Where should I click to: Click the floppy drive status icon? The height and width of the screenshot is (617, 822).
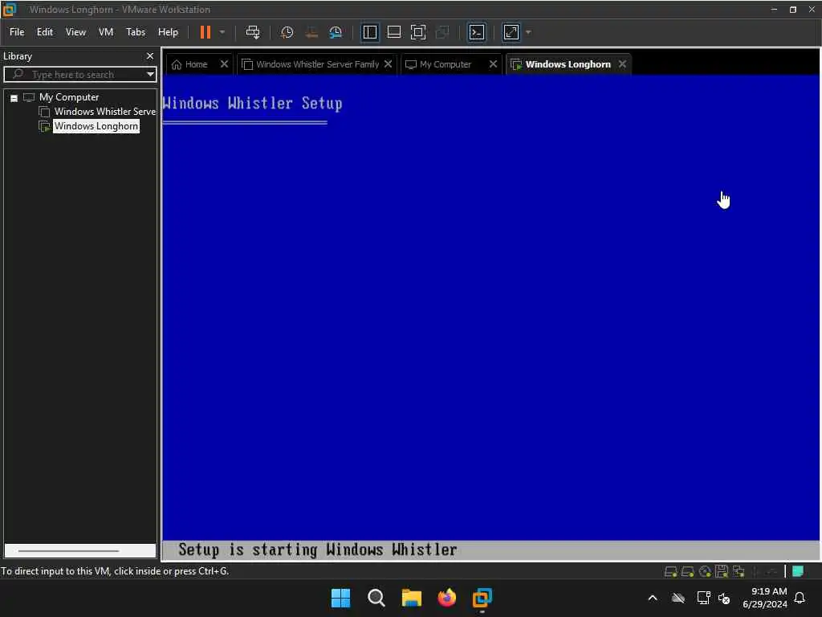coord(722,571)
